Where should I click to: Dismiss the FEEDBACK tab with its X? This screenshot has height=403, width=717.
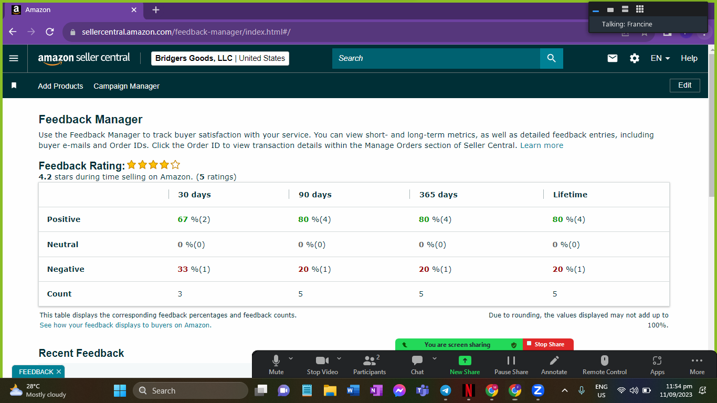tap(59, 372)
